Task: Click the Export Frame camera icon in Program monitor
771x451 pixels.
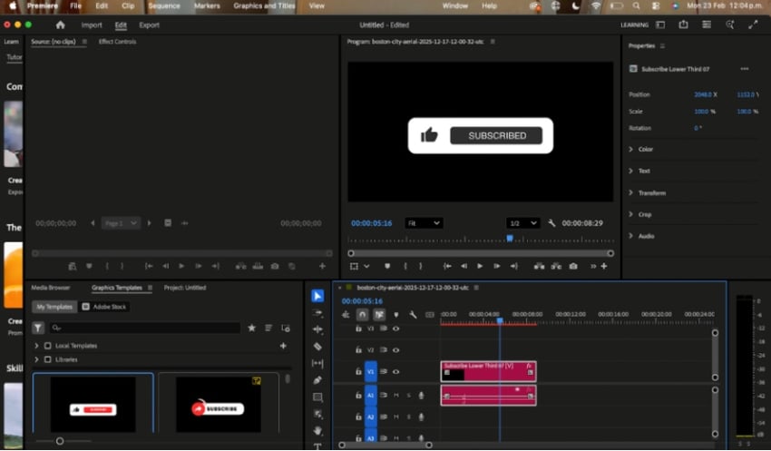Action: pyautogui.click(x=572, y=266)
